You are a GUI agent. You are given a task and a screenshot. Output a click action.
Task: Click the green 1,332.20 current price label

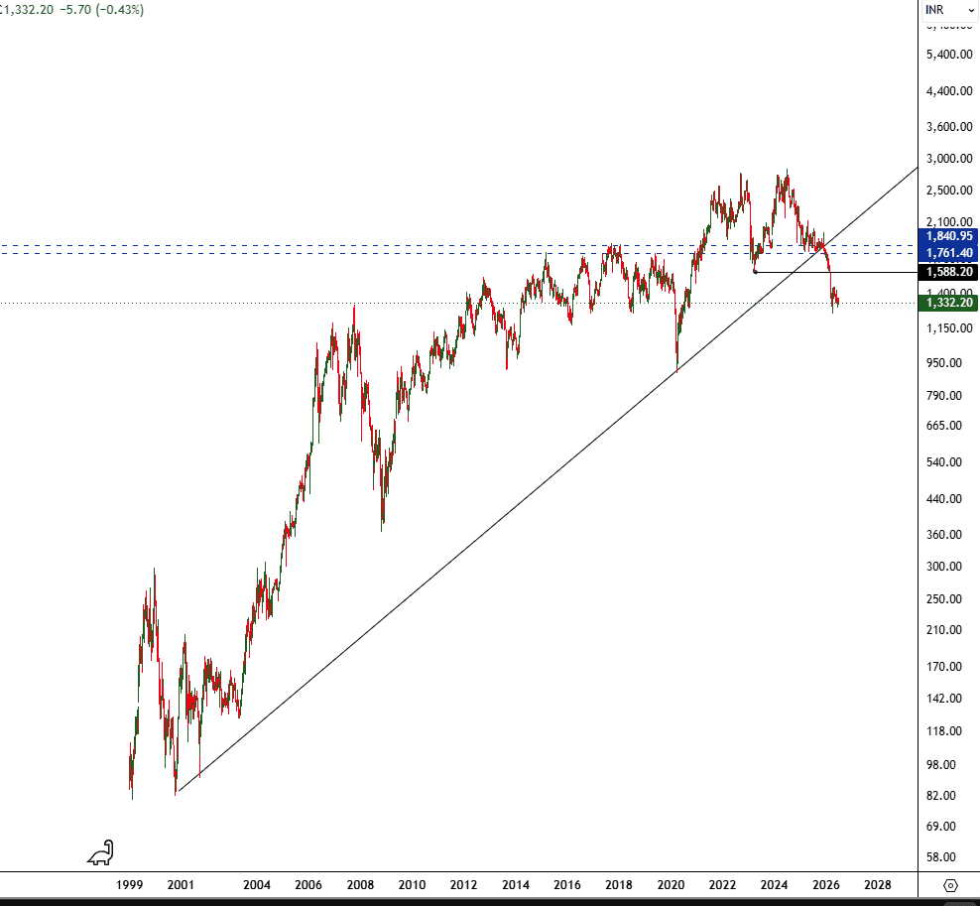click(x=948, y=303)
